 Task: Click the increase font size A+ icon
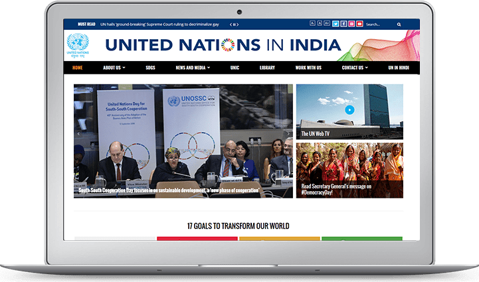click(327, 23)
